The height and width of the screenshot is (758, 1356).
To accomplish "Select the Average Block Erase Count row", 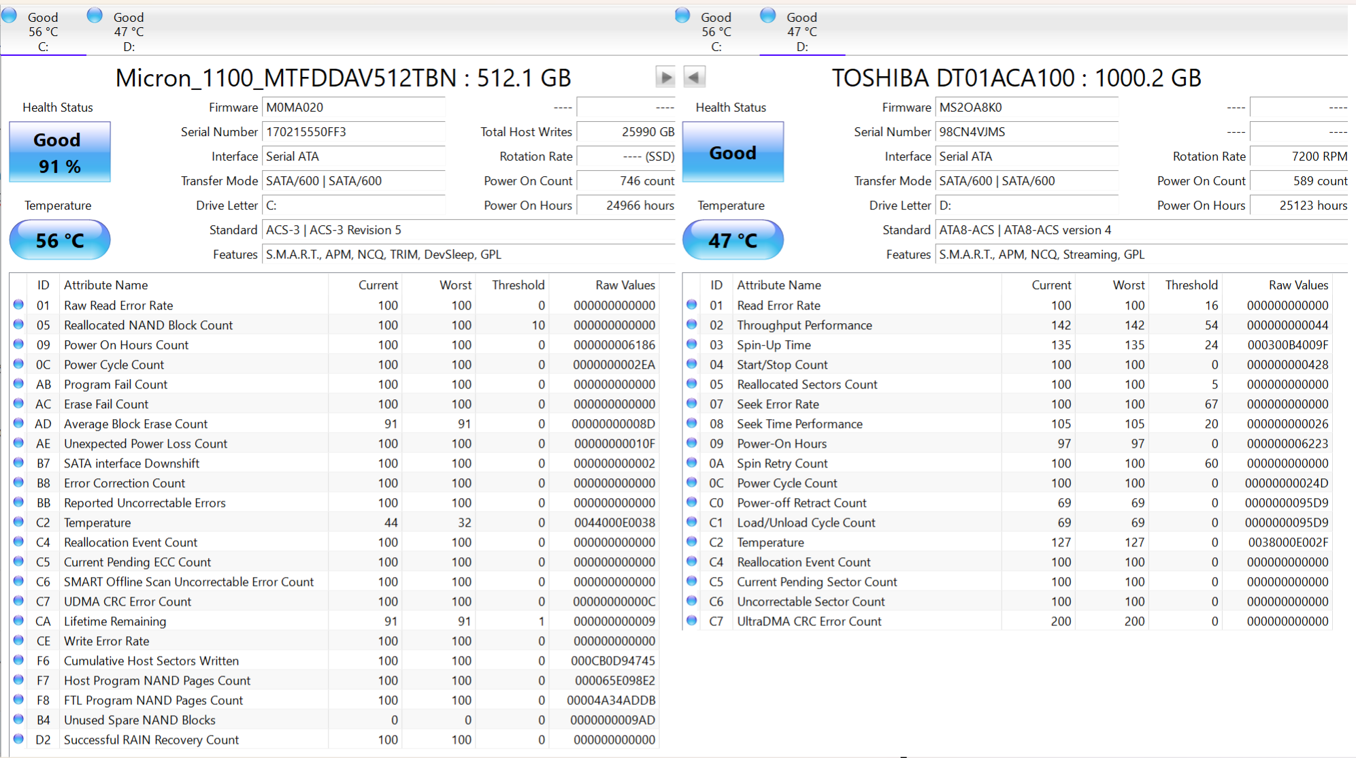I will [136, 424].
